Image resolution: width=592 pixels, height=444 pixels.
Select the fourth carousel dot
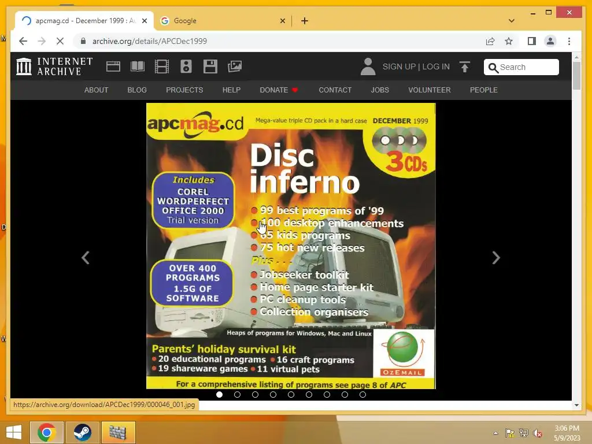coord(273,394)
